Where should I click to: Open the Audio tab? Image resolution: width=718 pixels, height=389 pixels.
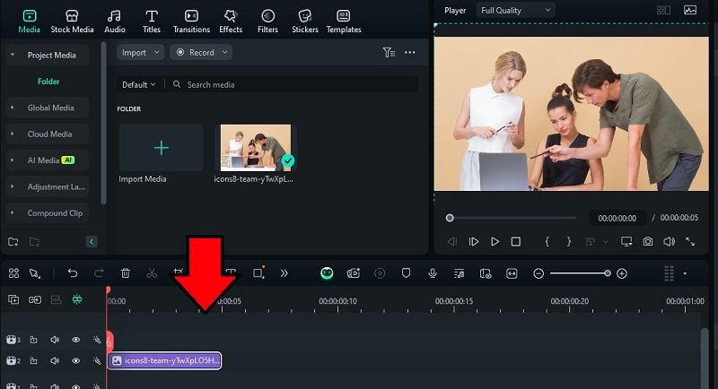coord(115,22)
